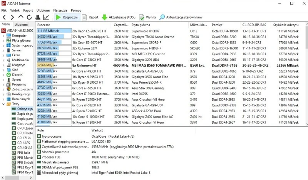Collapse the Testy tree node
This screenshot has width=308, height=180.
click(x=3, y=104)
